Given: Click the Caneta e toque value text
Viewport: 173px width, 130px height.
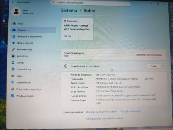Looking at the screenshot, I should [x=126, y=101].
